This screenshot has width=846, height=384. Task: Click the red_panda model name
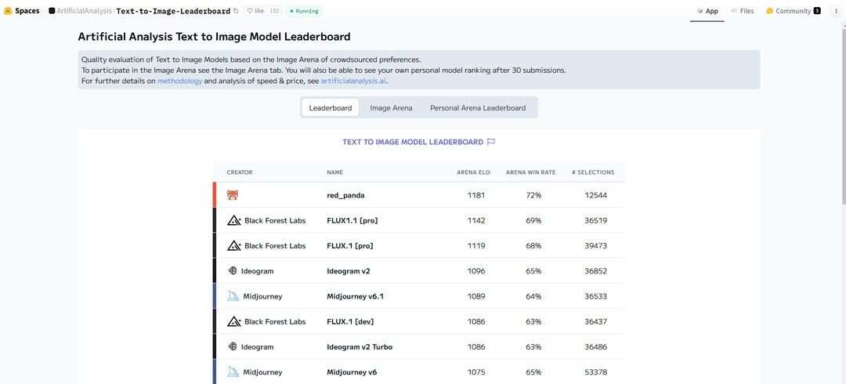coord(345,195)
